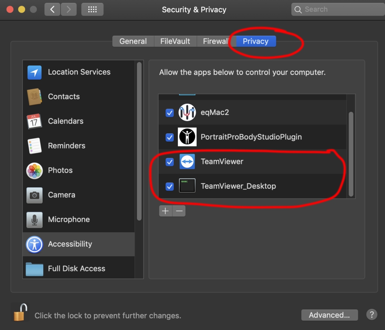This screenshot has width=385, height=330.
Task: Click the Advanced... button
Action: (329, 315)
